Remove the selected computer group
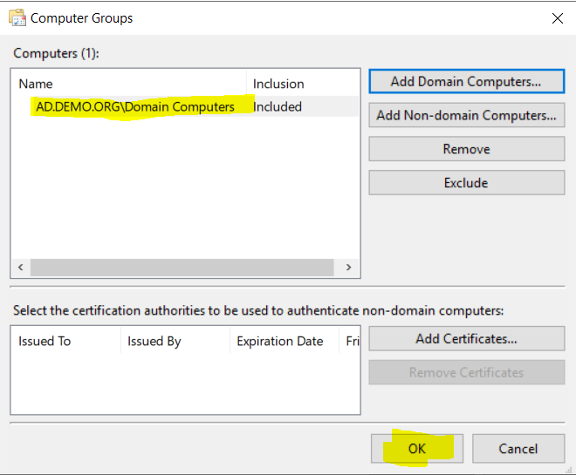Image resolution: width=576 pixels, height=475 pixels. [467, 149]
